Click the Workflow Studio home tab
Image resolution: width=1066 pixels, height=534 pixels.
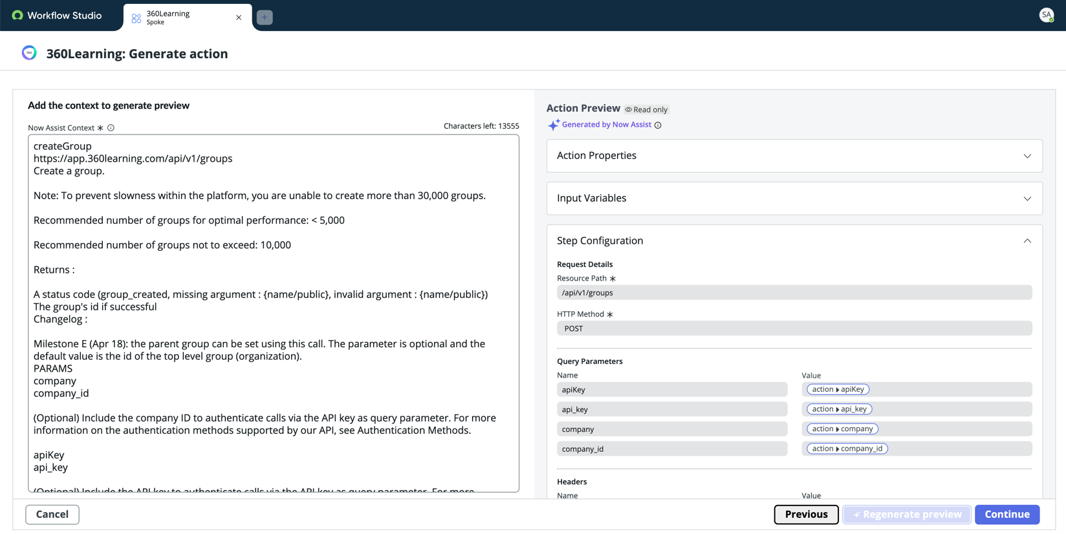(x=57, y=16)
